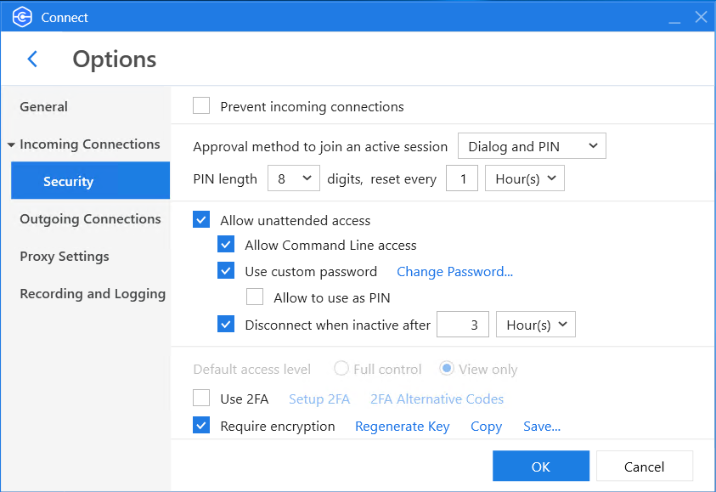Screen dimensions: 716x492
Task: Minimize the Connect window
Action: tap(674, 19)
